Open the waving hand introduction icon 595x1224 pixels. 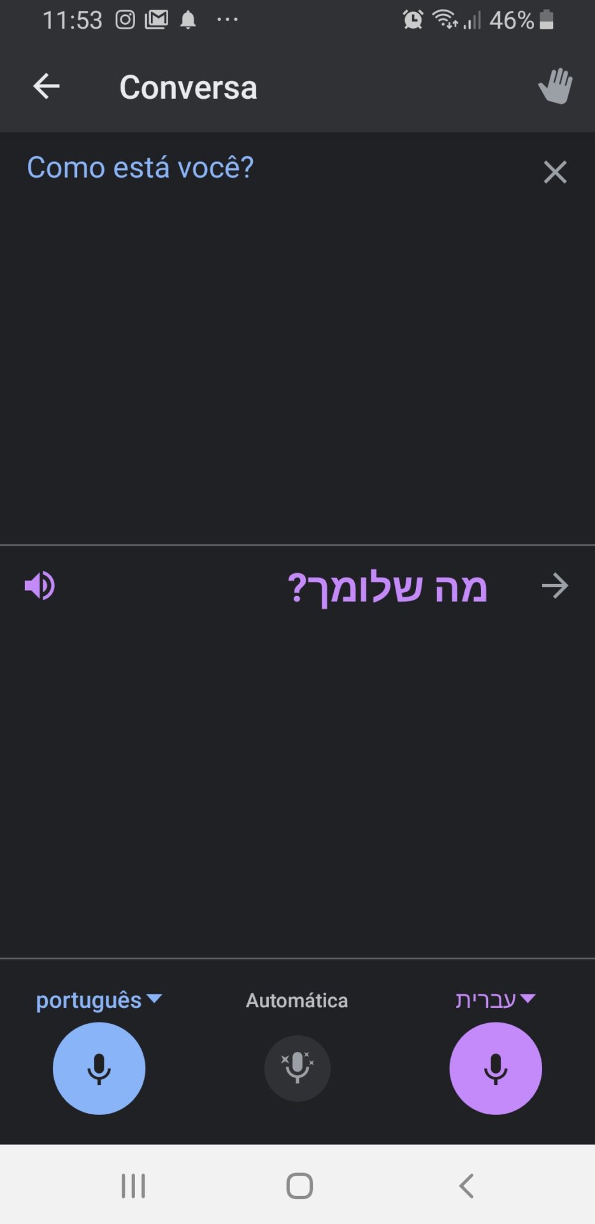click(555, 86)
